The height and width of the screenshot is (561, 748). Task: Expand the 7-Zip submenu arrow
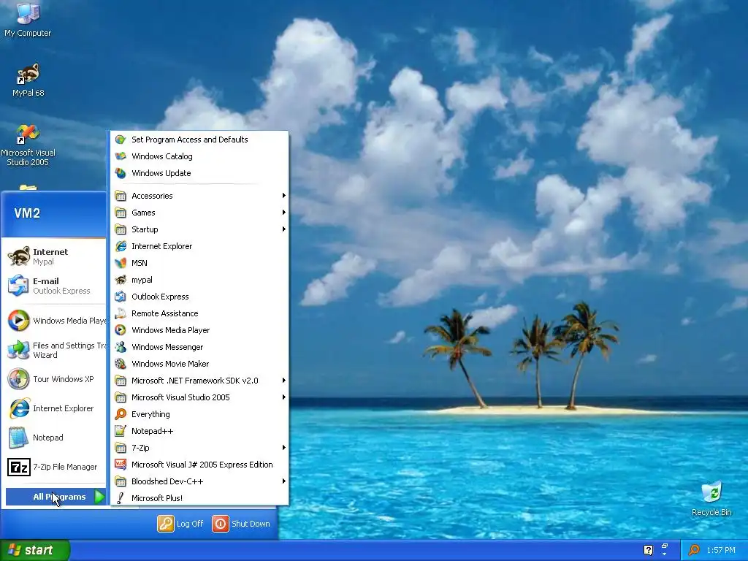click(284, 448)
